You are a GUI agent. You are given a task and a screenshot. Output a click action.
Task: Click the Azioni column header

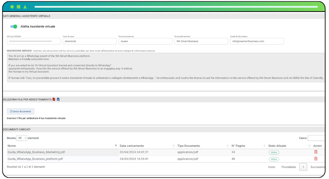point(317,146)
